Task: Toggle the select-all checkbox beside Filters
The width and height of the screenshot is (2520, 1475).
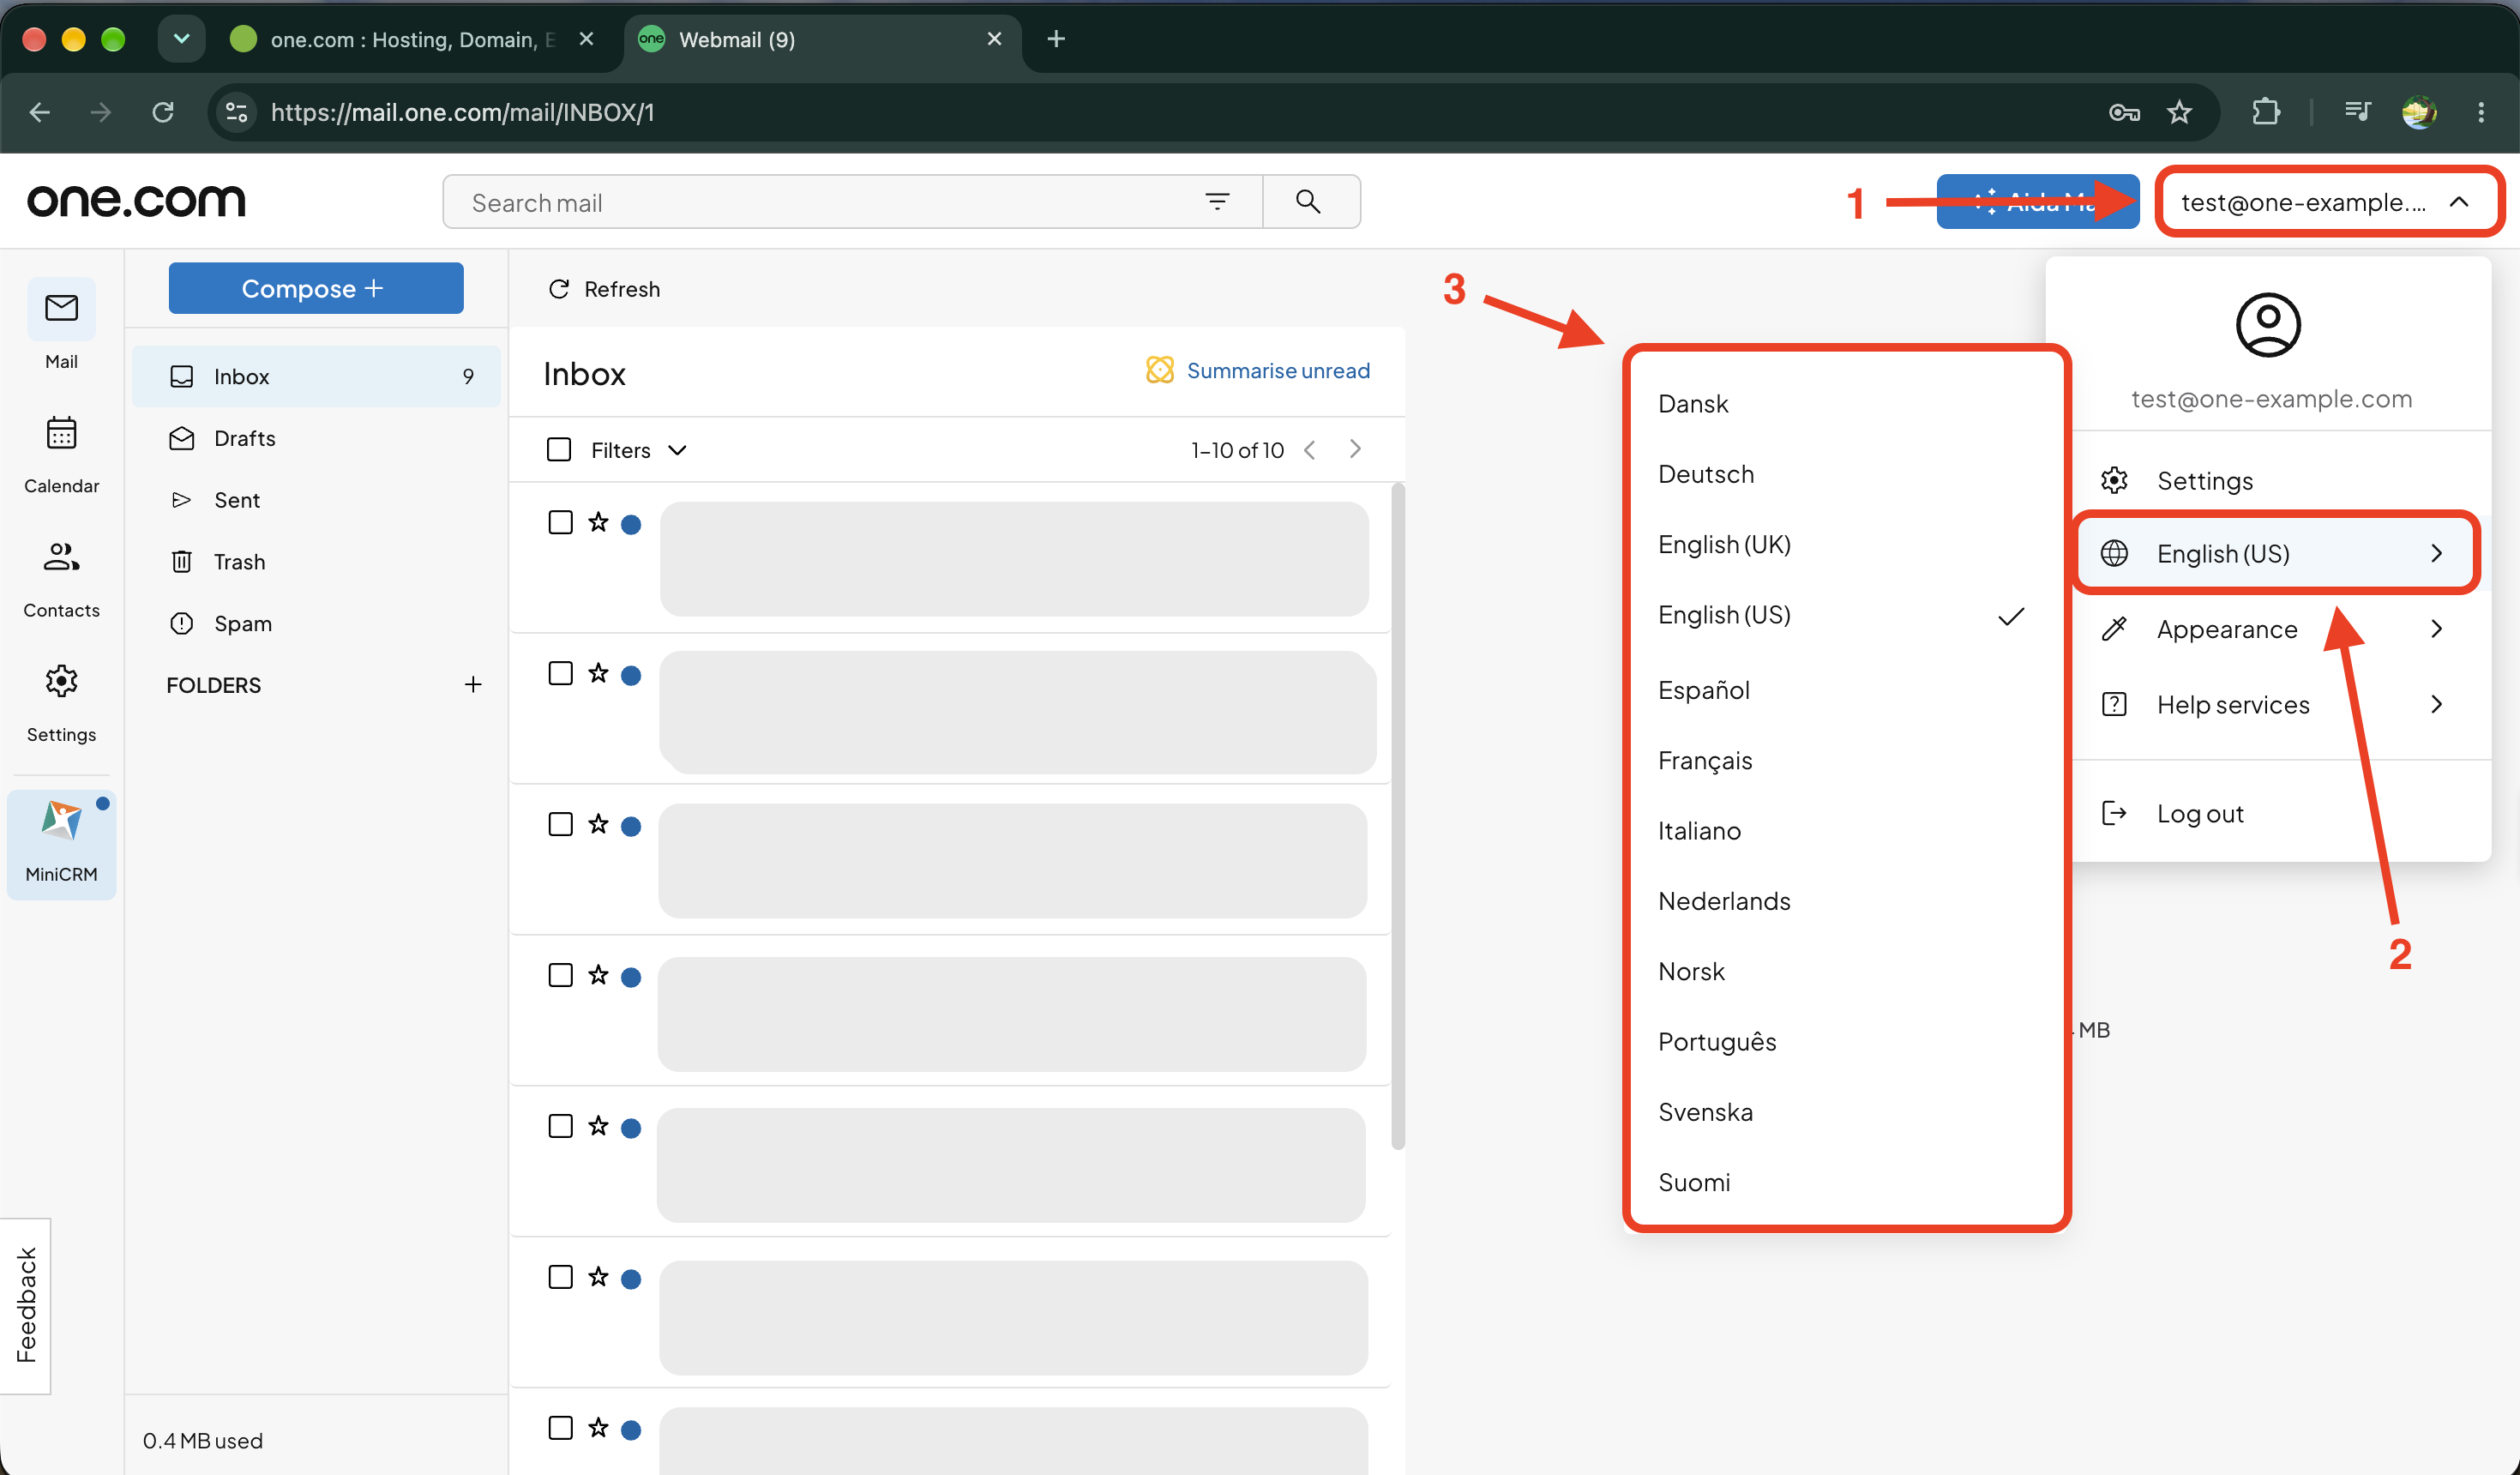Action: coord(559,449)
